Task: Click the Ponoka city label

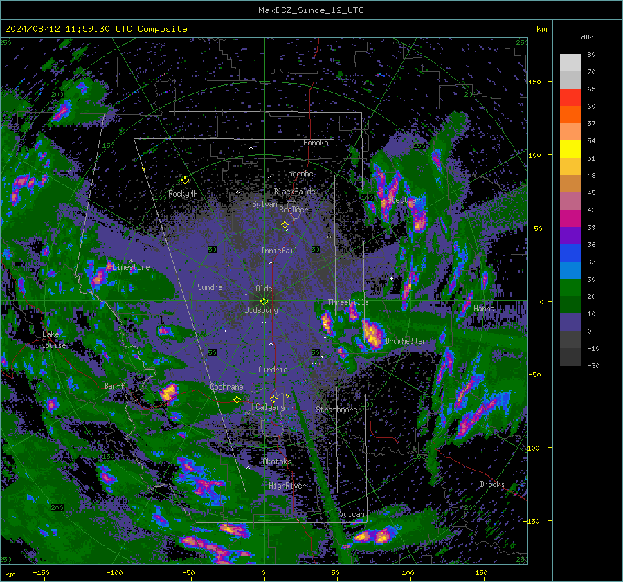Action: tap(316, 143)
